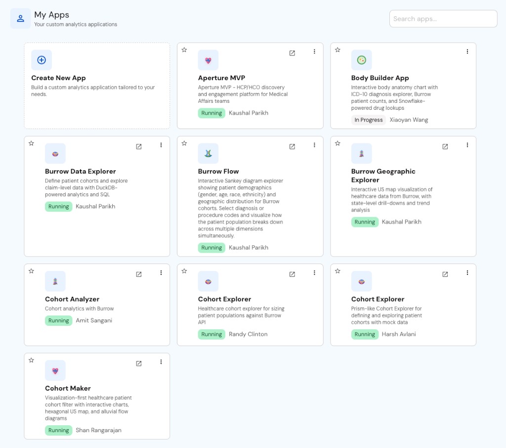Open Cohort Analyzer external link icon
Screen dimensions: 506x448
[x=139, y=274]
